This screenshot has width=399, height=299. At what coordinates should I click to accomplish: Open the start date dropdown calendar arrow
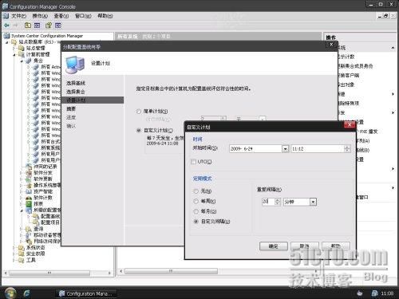pos(285,149)
